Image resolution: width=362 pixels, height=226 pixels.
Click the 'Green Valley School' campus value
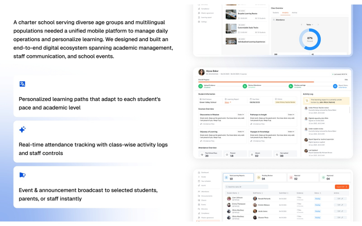click(208, 102)
